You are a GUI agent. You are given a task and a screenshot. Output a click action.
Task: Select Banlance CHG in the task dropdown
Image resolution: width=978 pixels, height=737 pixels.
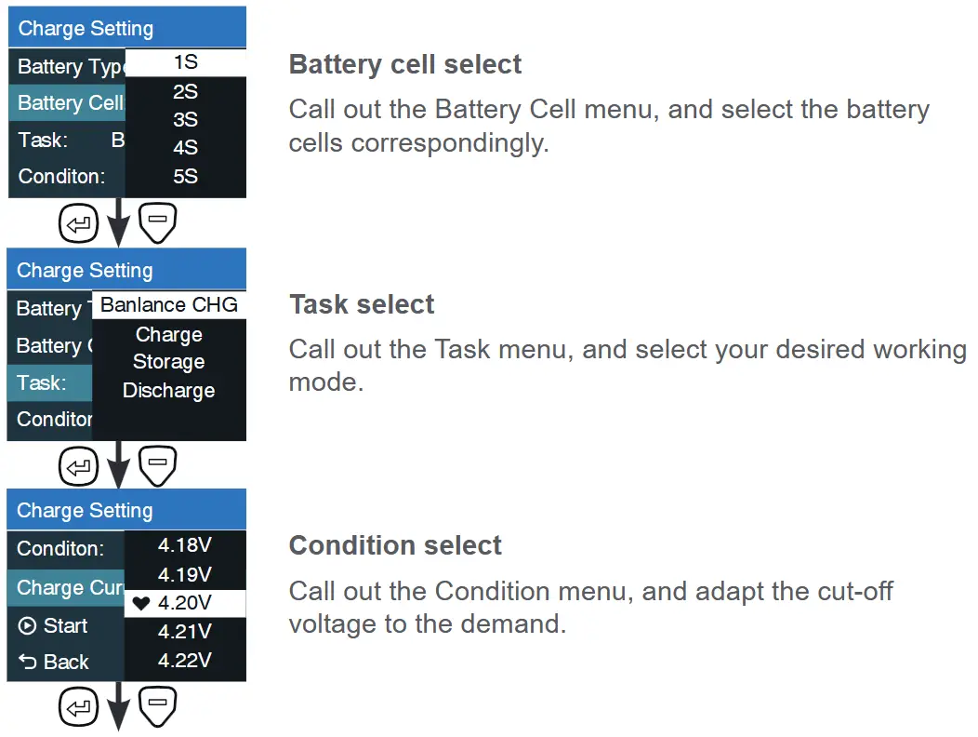coord(169,305)
